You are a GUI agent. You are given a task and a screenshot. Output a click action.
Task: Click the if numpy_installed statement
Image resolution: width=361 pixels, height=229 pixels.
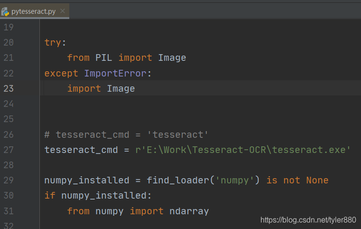(98, 196)
